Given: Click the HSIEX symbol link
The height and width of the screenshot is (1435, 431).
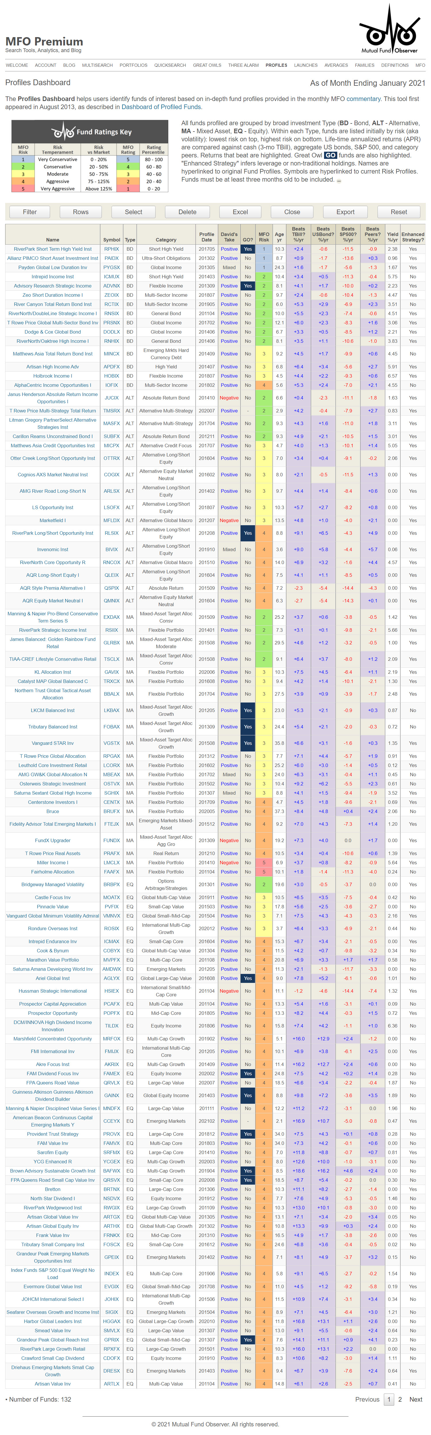Looking at the screenshot, I should tap(111, 991).
